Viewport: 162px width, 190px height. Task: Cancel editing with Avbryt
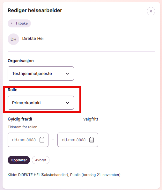tap(40, 160)
